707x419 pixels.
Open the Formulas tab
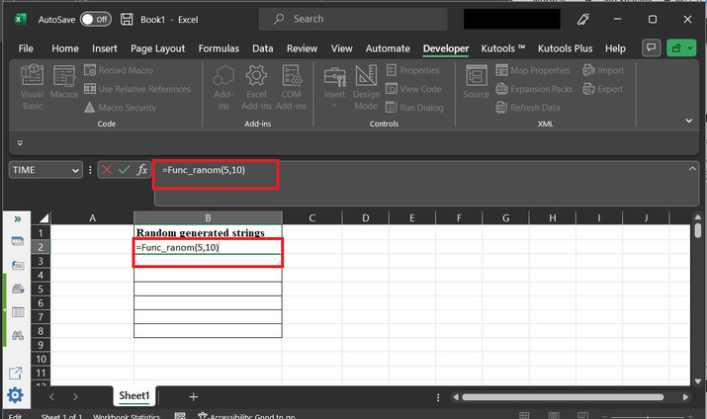pos(219,48)
